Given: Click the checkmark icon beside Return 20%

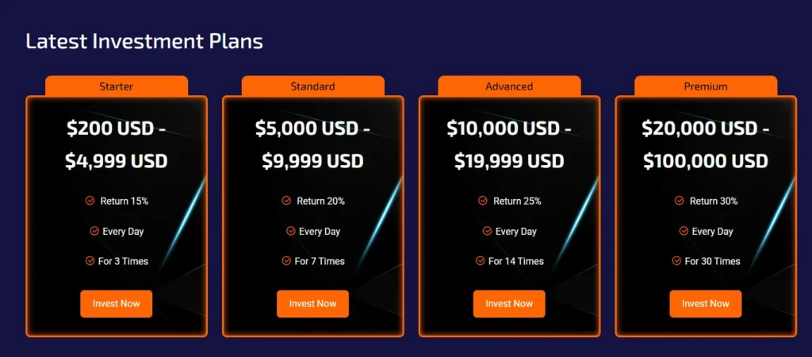Looking at the screenshot, I should tap(286, 201).
